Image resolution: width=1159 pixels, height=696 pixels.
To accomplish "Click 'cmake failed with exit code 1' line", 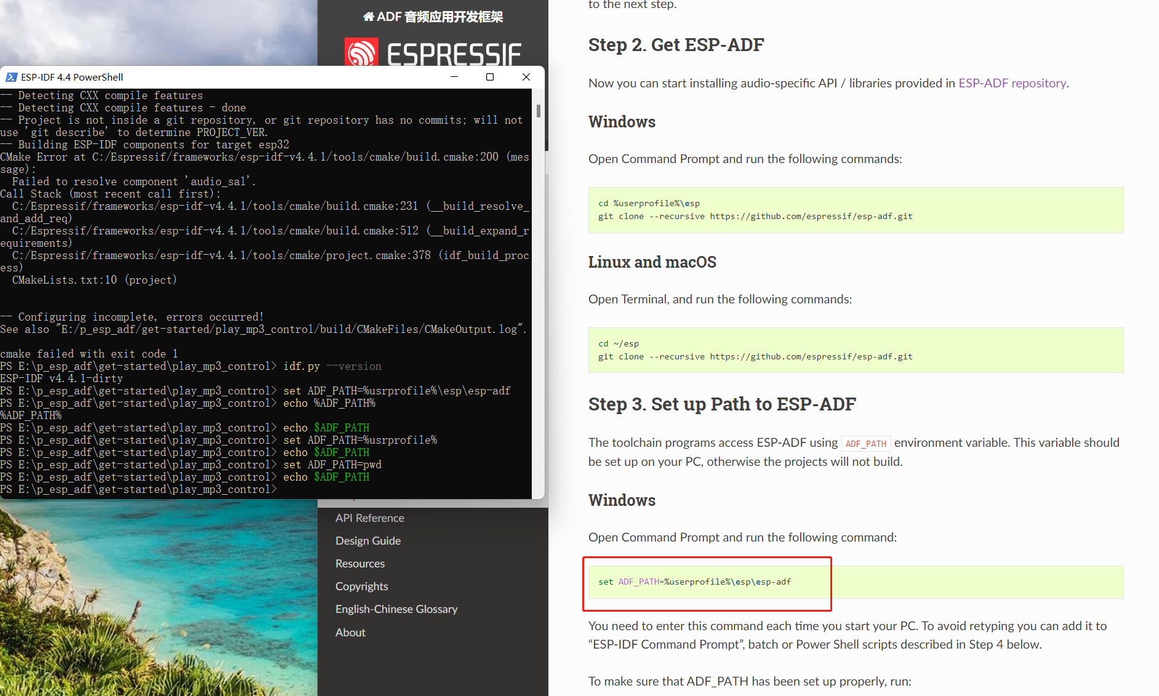I will pyautogui.click(x=89, y=354).
